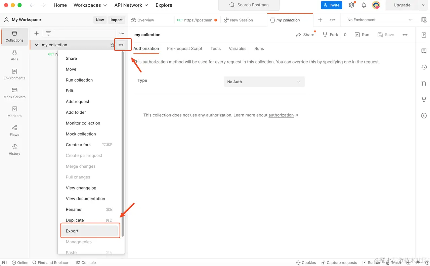The width and height of the screenshot is (430, 266).
Task: Open collection header three-dot more actions
Action: tap(405, 35)
